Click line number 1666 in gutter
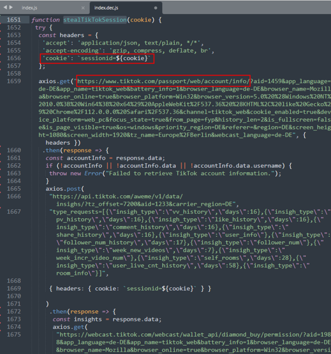Image resolution: width=331 pixels, height=354 pixels. pos(14,196)
